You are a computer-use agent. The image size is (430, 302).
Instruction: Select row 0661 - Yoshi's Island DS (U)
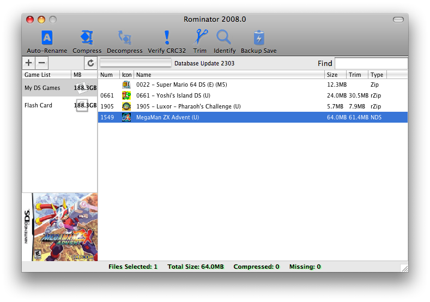pos(253,95)
